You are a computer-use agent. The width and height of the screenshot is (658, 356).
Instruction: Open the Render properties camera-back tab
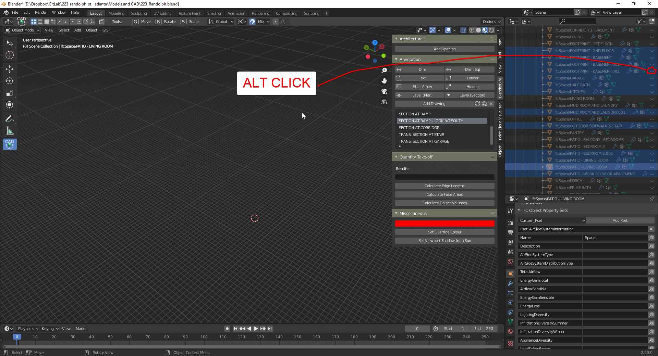coord(510,223)
